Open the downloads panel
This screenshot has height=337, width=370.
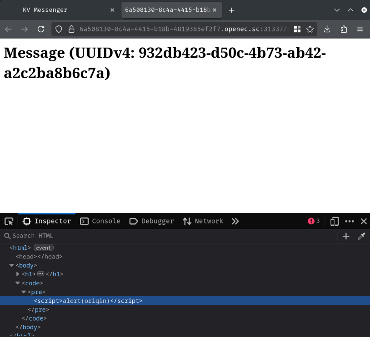[x=327, y=29]
